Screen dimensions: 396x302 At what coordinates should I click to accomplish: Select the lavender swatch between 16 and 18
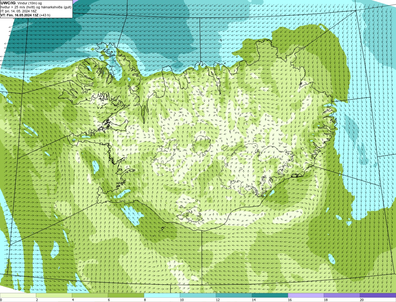click(306, 295)
